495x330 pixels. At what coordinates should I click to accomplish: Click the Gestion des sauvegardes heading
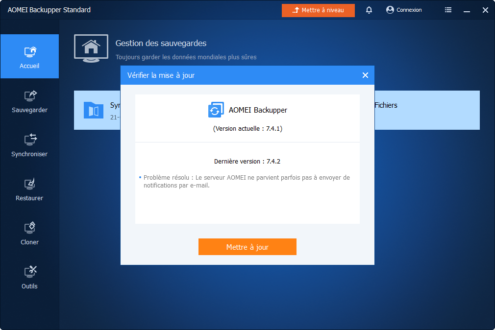161,43
